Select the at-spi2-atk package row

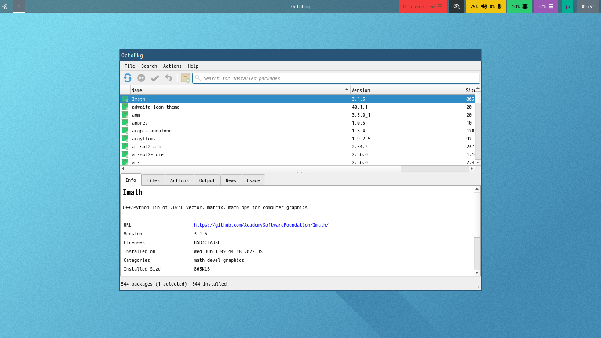tap(297, 147)
